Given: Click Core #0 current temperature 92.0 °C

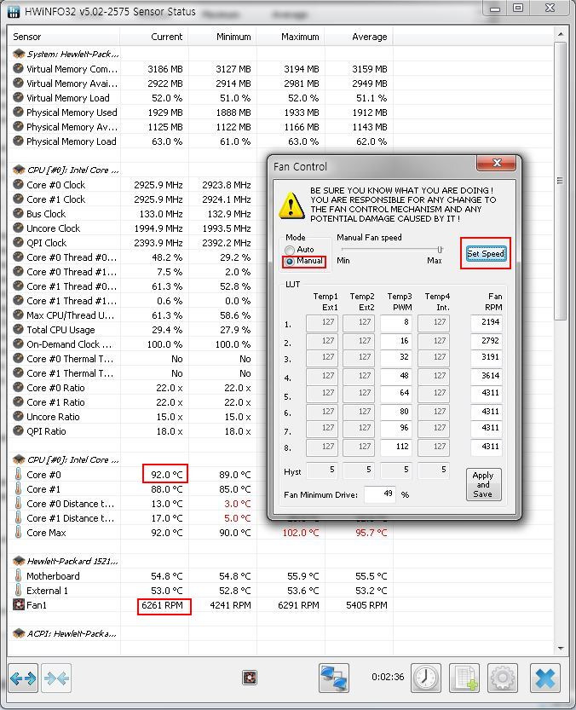Looking at the screenshot, I should (x=167, y=475).
